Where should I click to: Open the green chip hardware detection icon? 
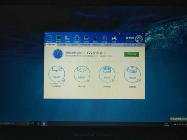click(58, 39)
